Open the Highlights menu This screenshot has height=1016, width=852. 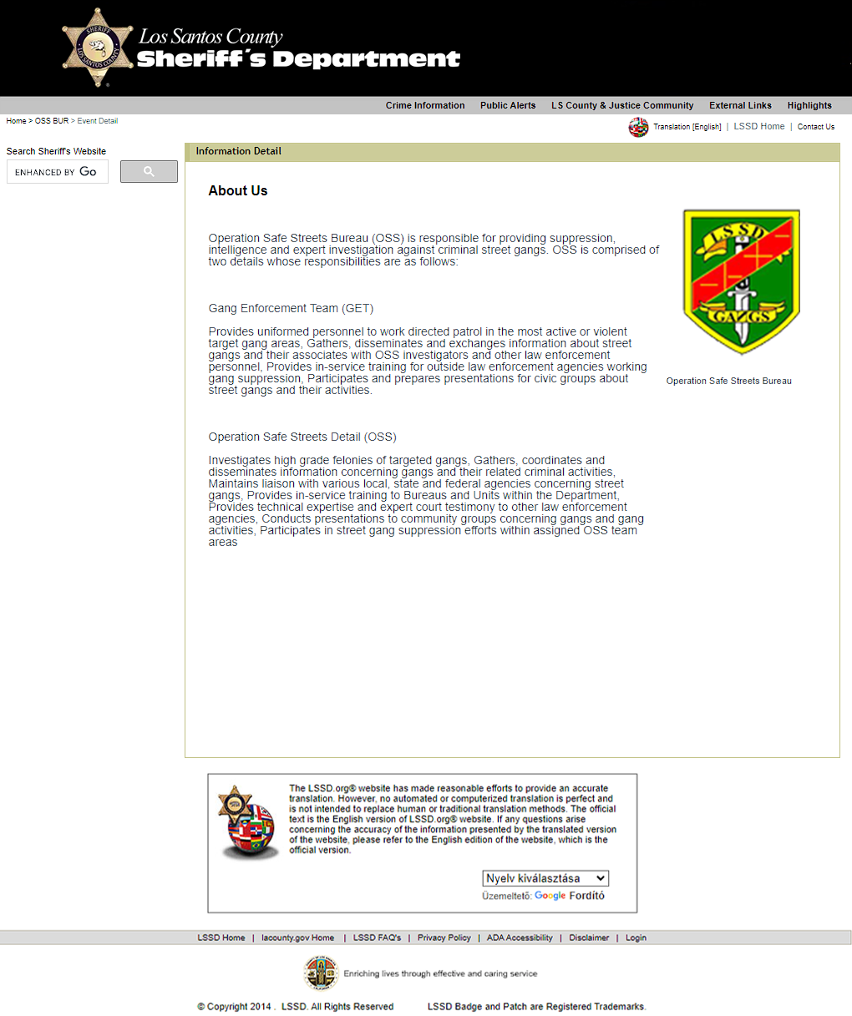pyautogui.click(x=809, y=105)
